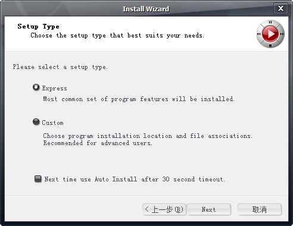
Task: Close the Install Wizard window
Action: [x=280, y=8]
